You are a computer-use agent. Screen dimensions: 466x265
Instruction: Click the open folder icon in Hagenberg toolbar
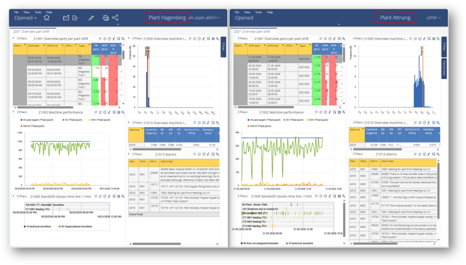[x=66, y=18]
